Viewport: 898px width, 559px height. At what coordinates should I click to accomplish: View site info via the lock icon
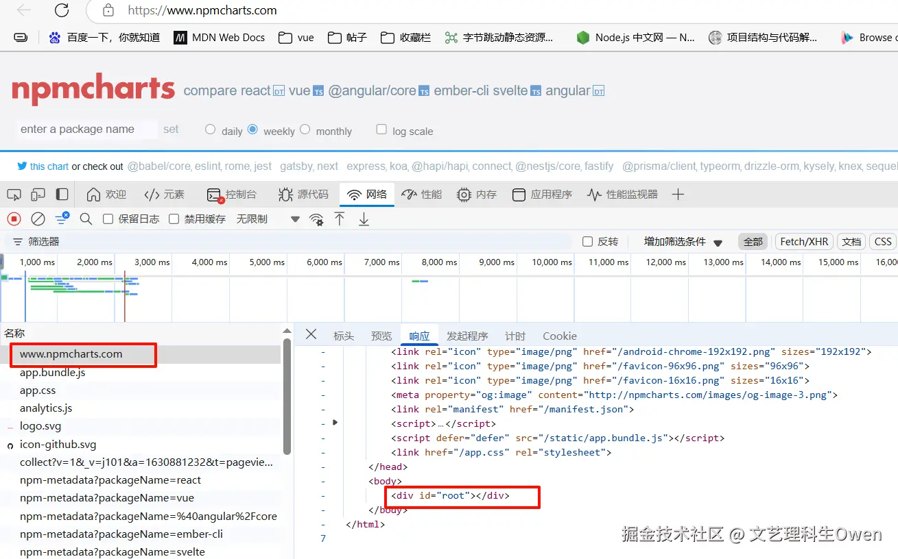point(108,10)
